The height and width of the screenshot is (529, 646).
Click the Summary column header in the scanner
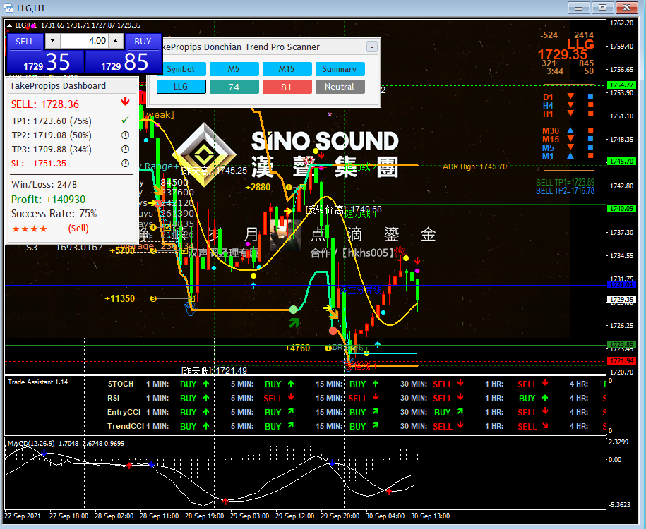(x=340, y=69)
